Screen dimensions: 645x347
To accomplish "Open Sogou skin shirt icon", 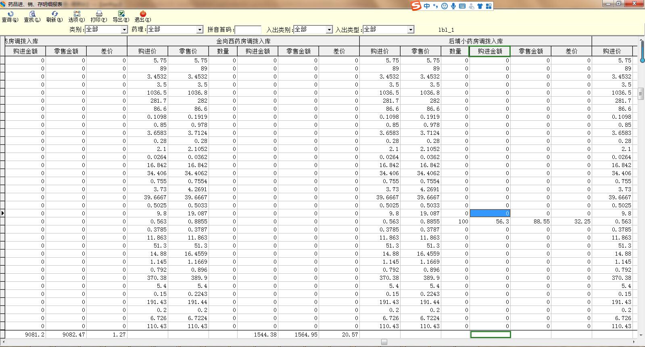I will click(x=480, y=6).
